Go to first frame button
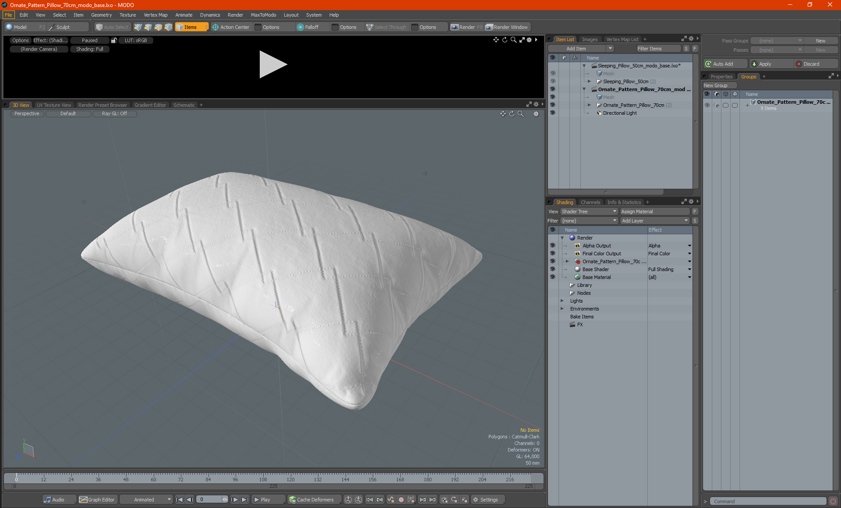841x508 pixels. (179, 500)
